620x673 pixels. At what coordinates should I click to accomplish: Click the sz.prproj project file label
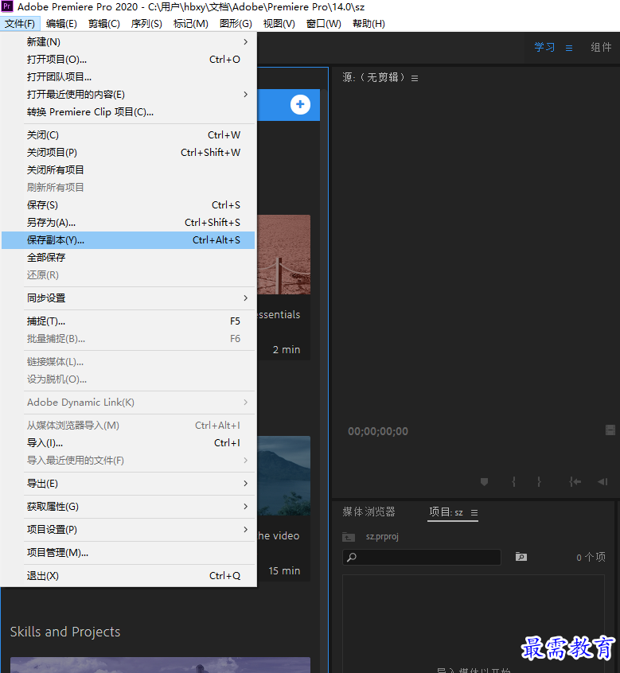point(382,536)
